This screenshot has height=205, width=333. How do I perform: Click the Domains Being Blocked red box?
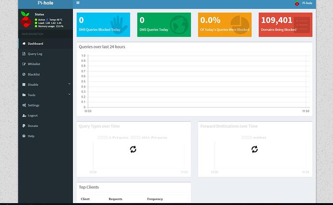(x=285, y=25)
